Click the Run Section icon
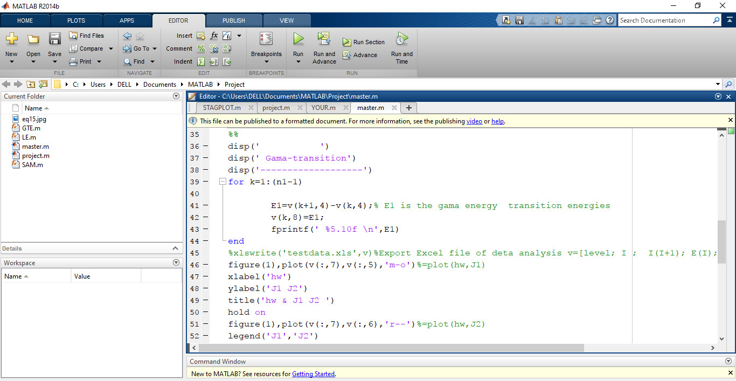 click(x=348, y=41)
